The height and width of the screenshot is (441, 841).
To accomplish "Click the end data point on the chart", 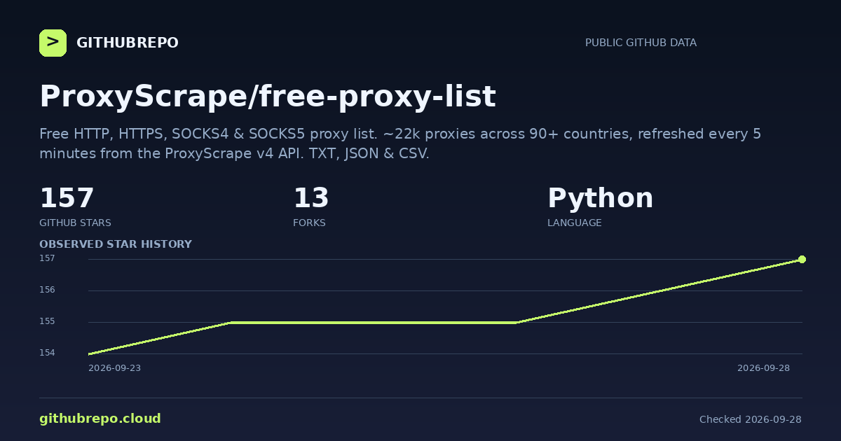I will pos(802,259).
